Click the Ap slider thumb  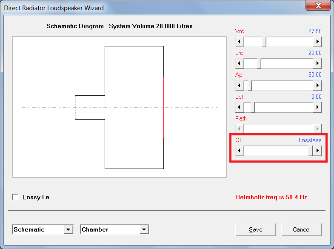click(x=249, y=86)
